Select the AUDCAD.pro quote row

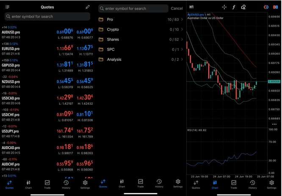pos(47,148)
